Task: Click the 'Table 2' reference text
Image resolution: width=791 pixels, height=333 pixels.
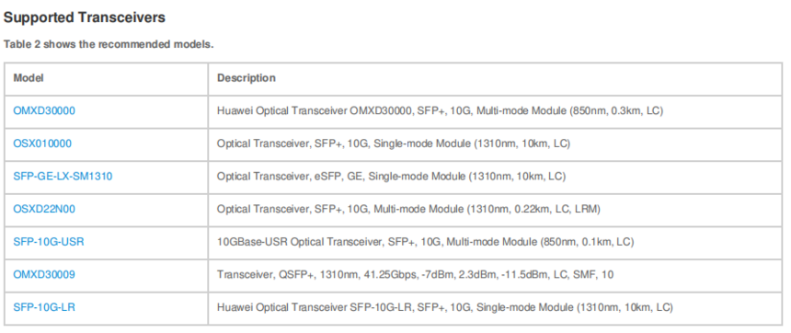Action: [x=20, y=44]
